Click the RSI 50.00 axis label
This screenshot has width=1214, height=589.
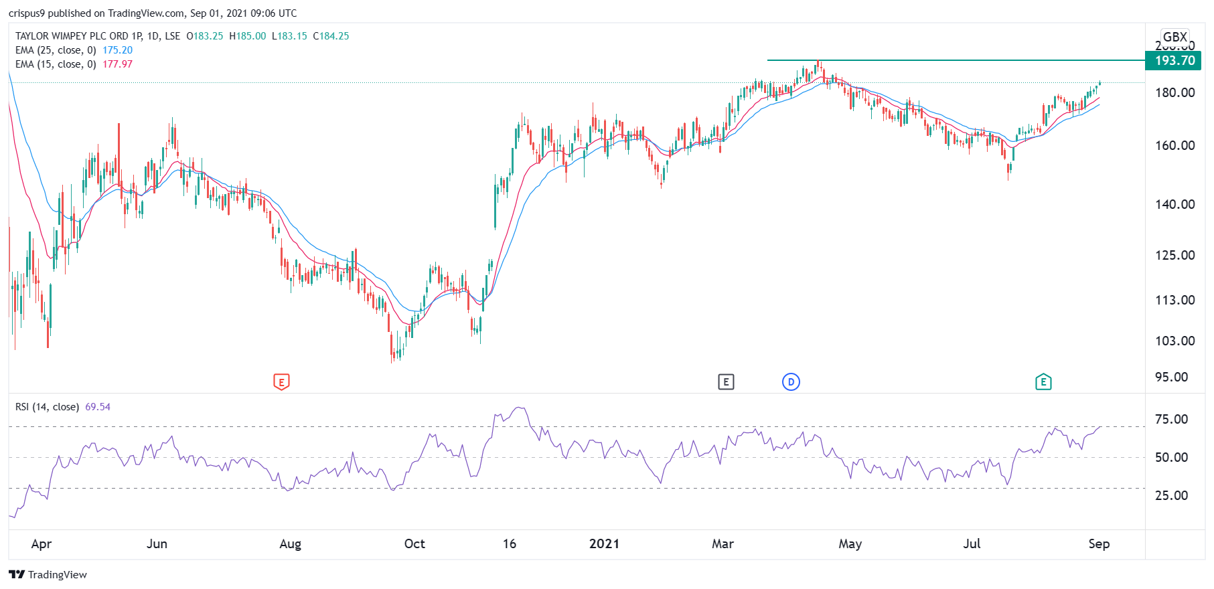point(1172,457)
